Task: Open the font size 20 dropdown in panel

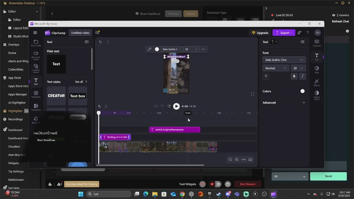Action: pyautogui.click(x=298, y=68)
